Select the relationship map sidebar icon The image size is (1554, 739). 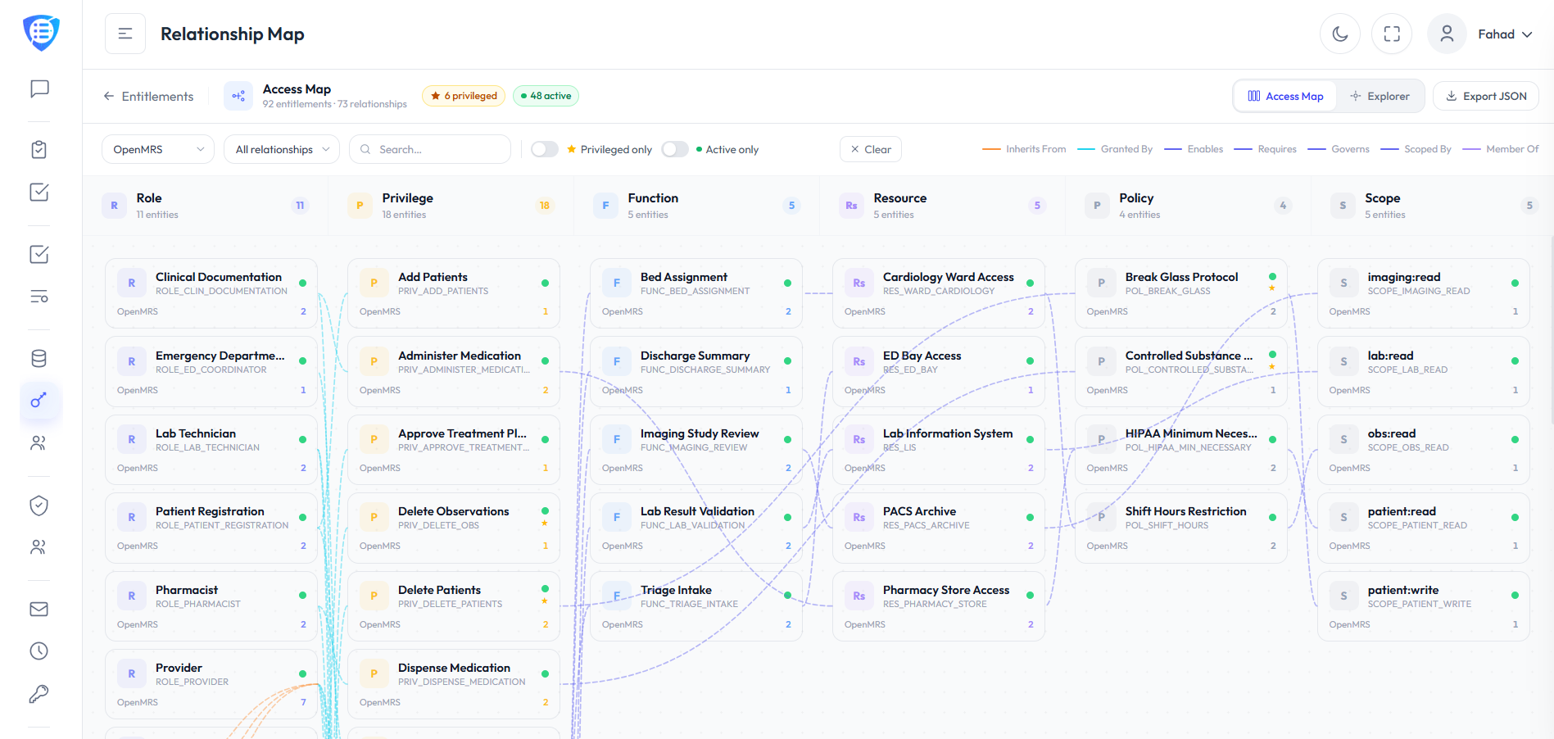39,401
